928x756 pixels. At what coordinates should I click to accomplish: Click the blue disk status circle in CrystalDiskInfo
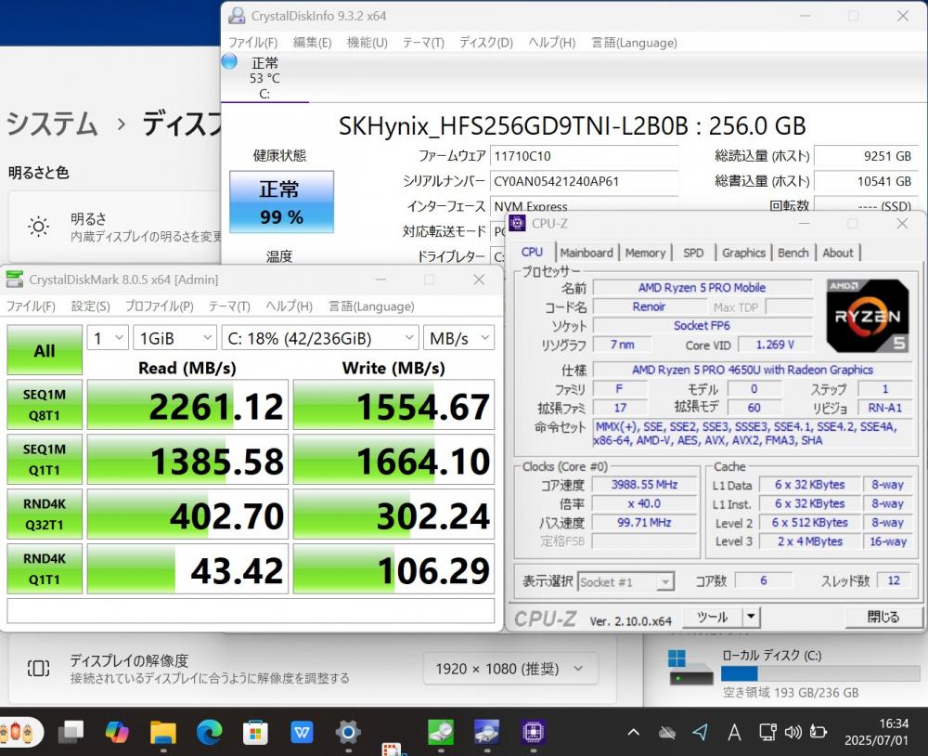point(229,61)
